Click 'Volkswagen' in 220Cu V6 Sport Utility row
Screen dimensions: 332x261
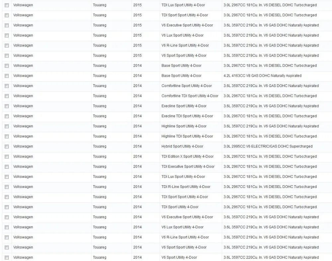[23, 257]
